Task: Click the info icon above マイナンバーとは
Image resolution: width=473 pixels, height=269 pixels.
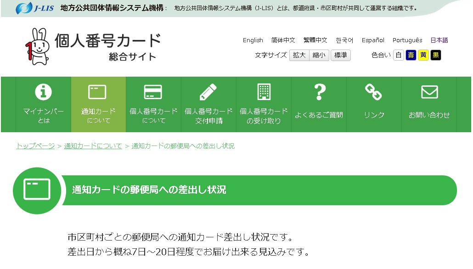Action: coord(44,92)
